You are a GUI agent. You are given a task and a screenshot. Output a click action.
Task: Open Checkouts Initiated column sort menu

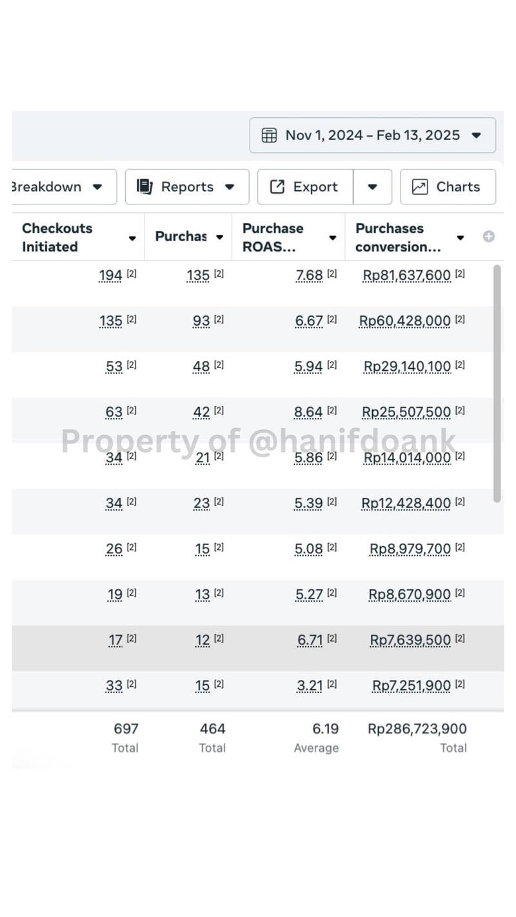[132, 238]
